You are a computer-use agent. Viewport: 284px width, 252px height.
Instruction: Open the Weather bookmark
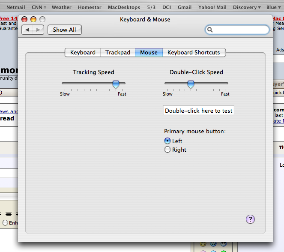(61, 7)
